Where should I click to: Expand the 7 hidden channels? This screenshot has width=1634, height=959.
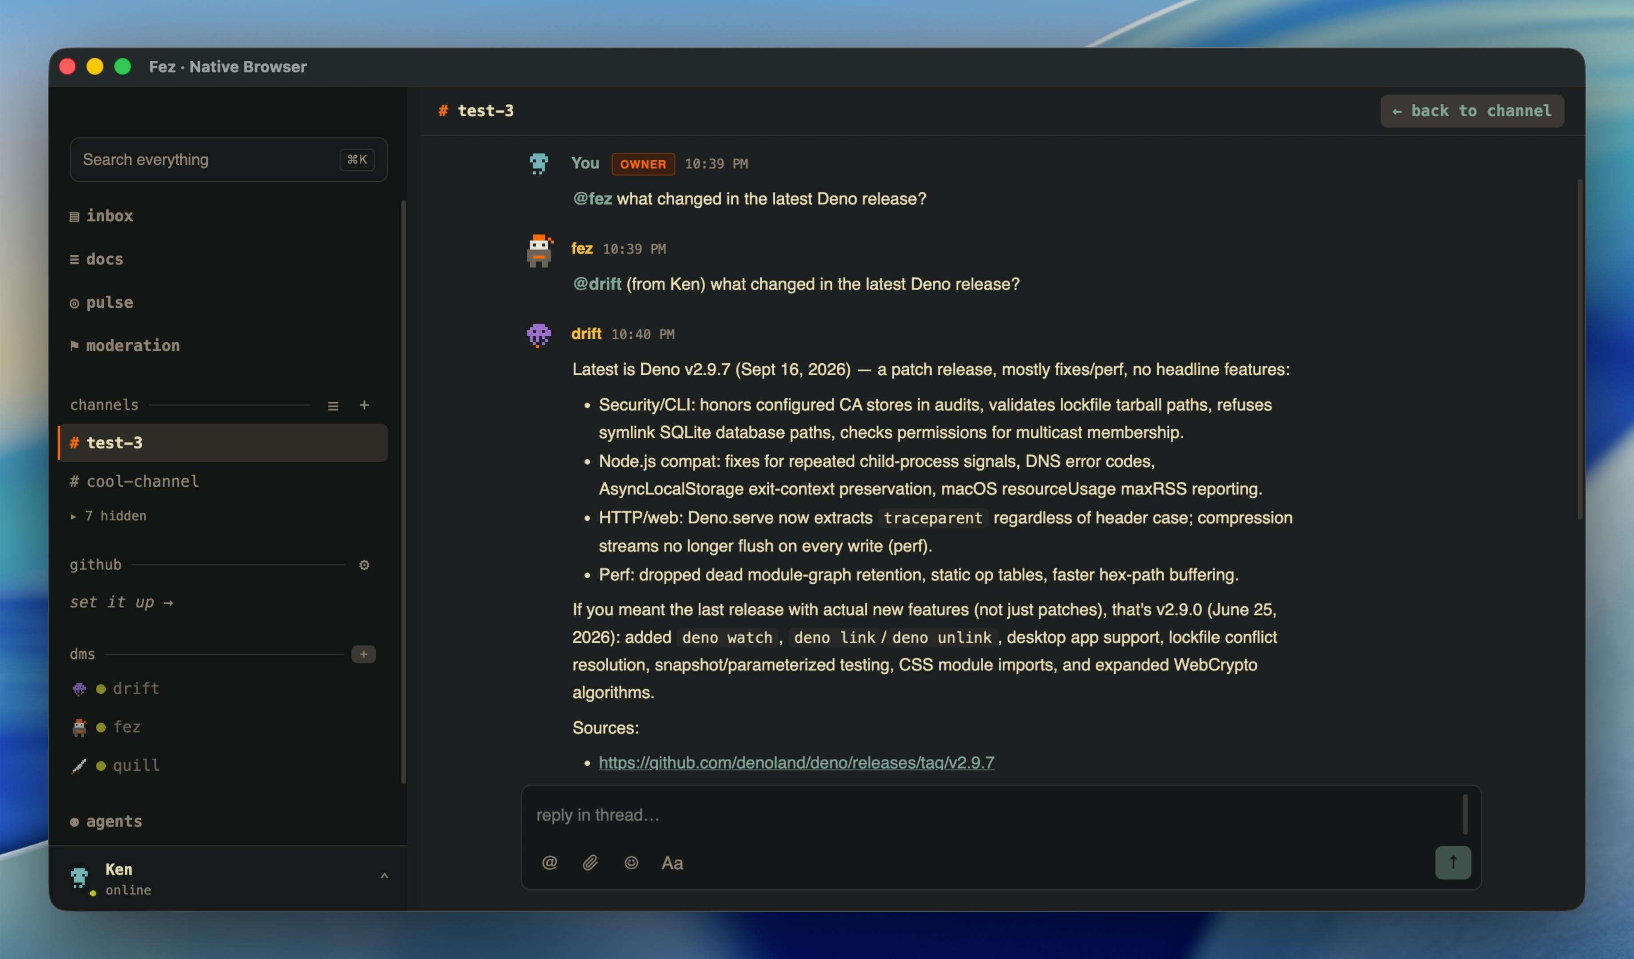tap(108, 516)
